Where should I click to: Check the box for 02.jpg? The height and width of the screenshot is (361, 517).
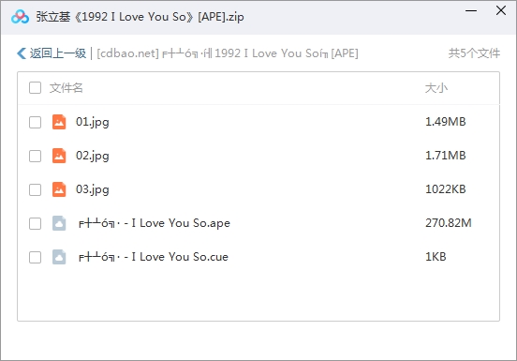pyautogui.click(x=35, y=156)
